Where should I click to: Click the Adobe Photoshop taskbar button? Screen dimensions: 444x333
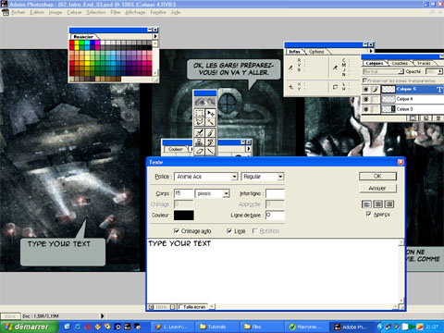coord(352,327)
